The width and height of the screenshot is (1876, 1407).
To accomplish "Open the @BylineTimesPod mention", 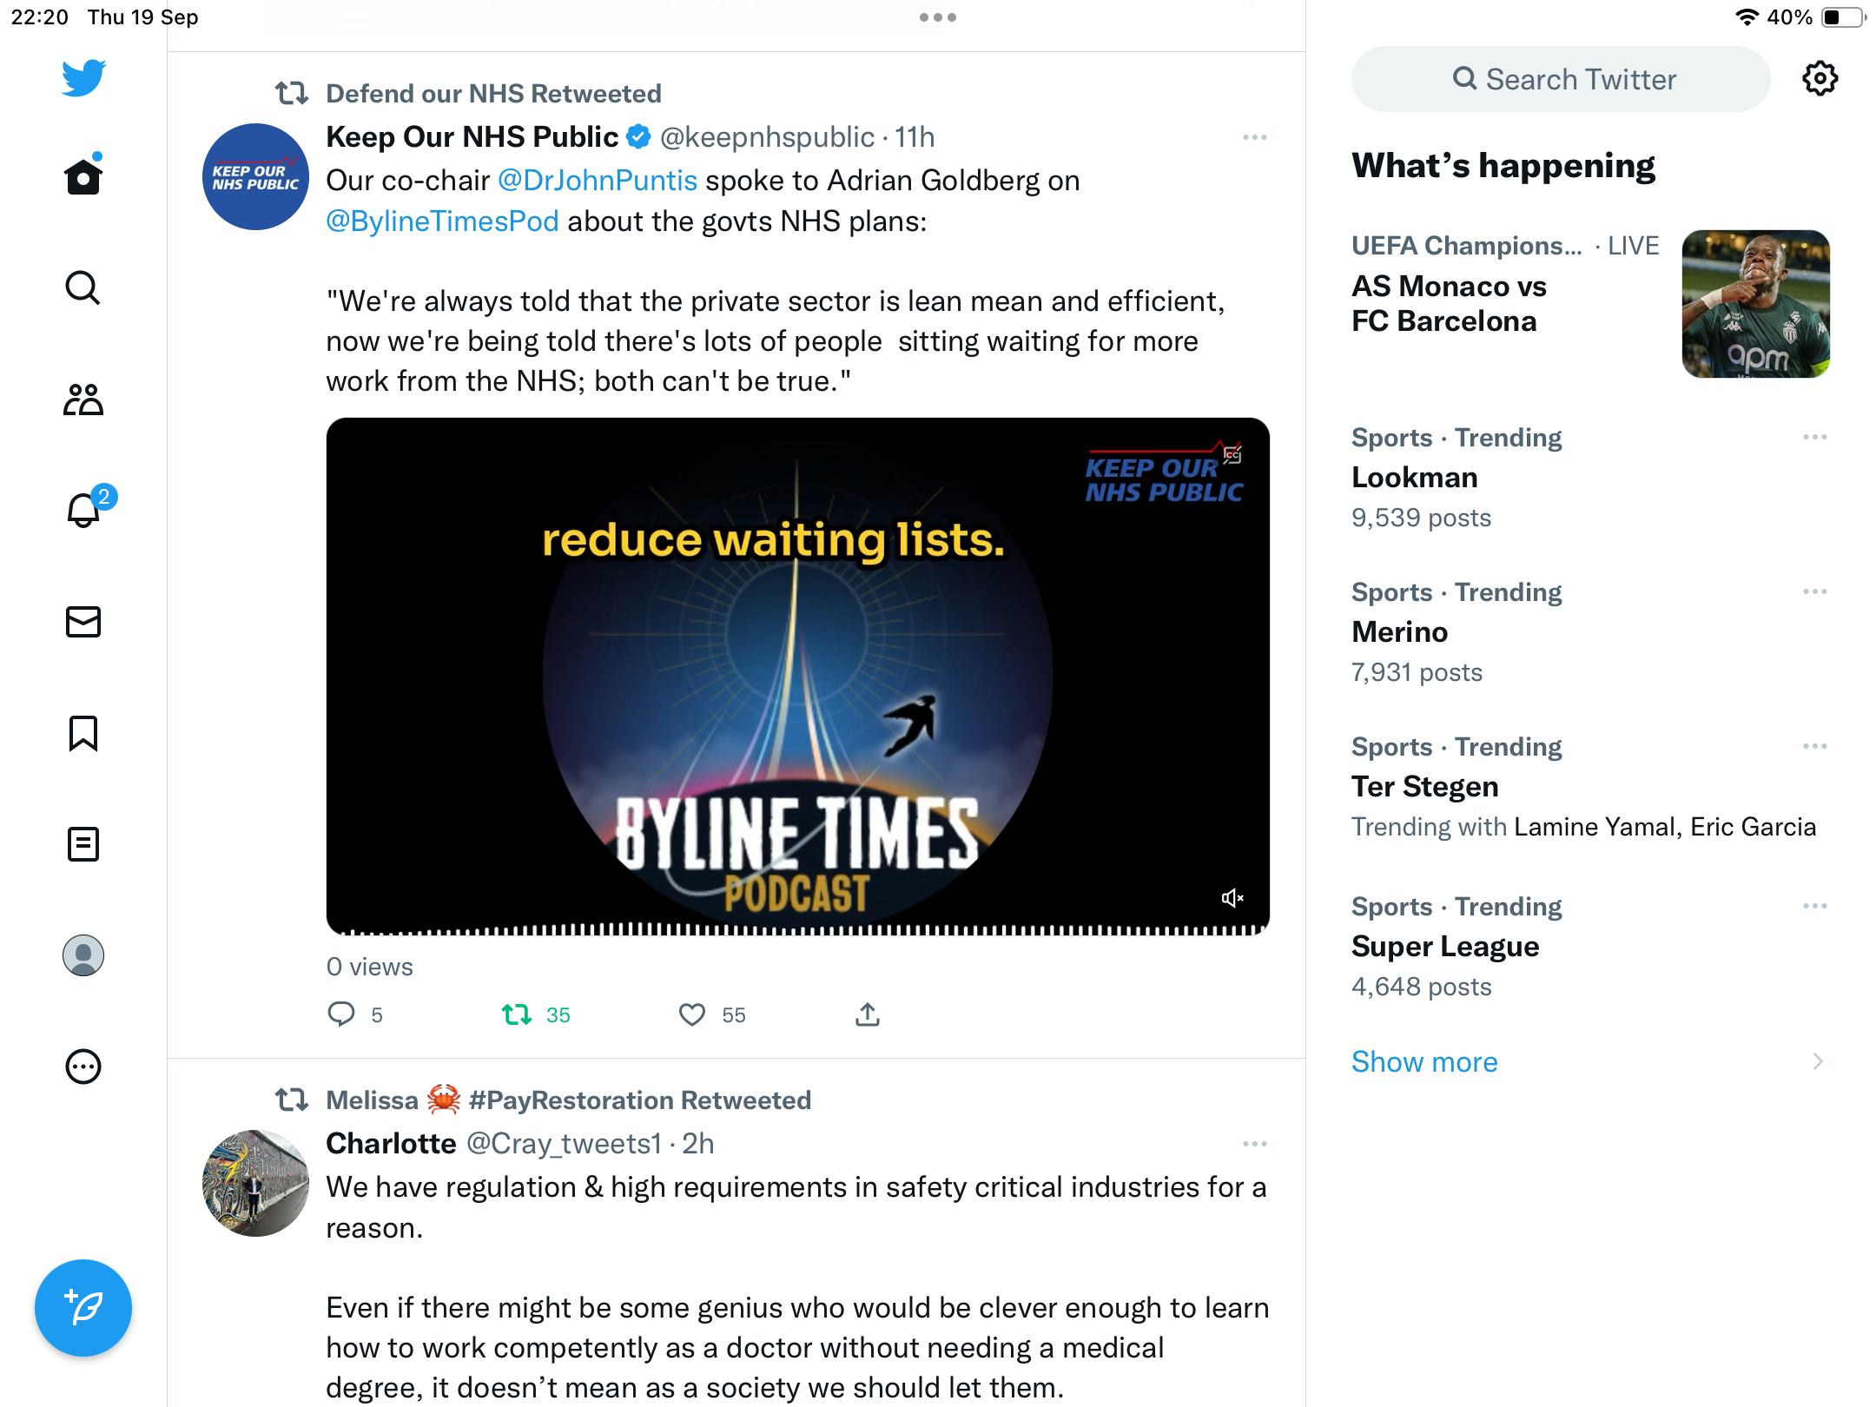I will [442, 221].
